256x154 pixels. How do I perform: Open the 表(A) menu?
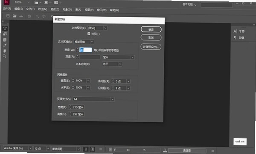[78, 10]
